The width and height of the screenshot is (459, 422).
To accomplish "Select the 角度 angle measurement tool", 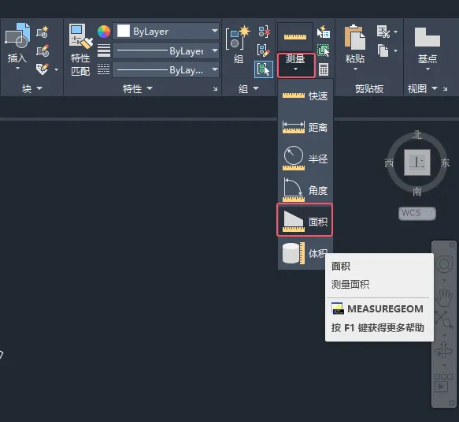I will pos(305,190).
